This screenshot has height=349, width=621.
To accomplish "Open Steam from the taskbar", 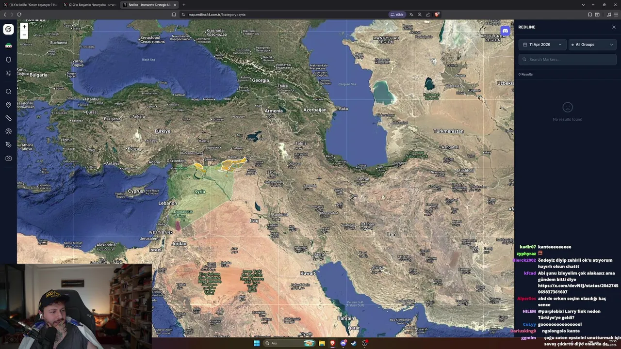I will [354, 343].
